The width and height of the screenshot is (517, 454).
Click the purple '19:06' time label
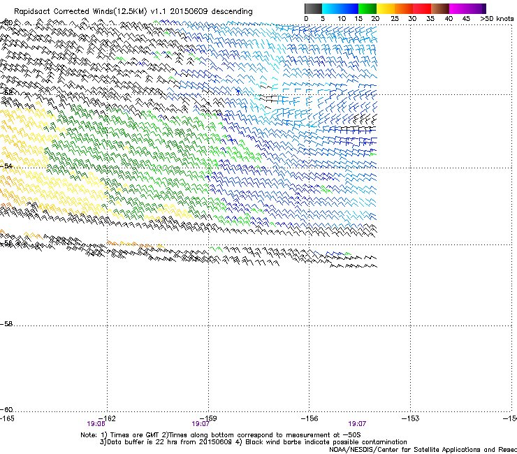[x=96, y=424]
